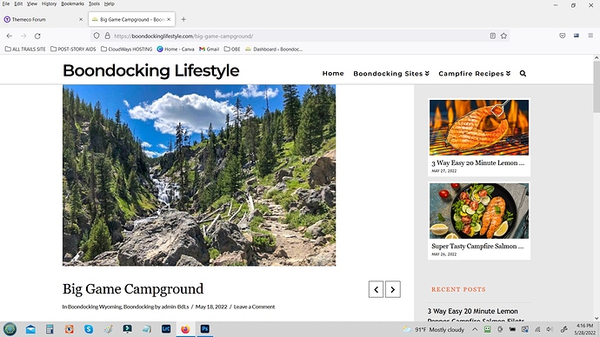Image resolution: width=600 pixels, height=337 pixels.
Task: Open Photoshop from the taskbar
Action: click(204, 329)
